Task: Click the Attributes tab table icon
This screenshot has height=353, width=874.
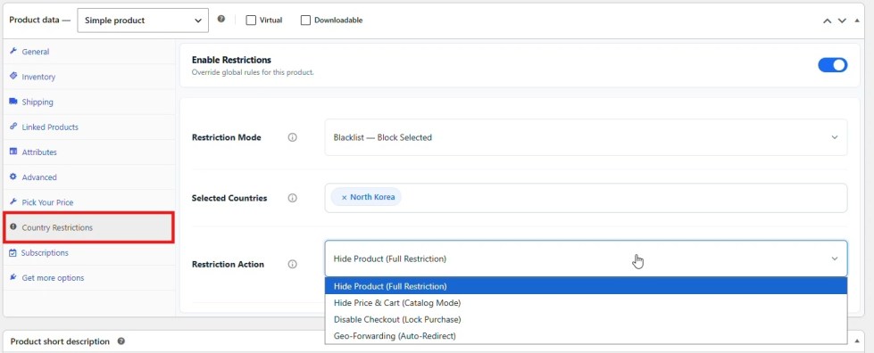Action: 13,152
